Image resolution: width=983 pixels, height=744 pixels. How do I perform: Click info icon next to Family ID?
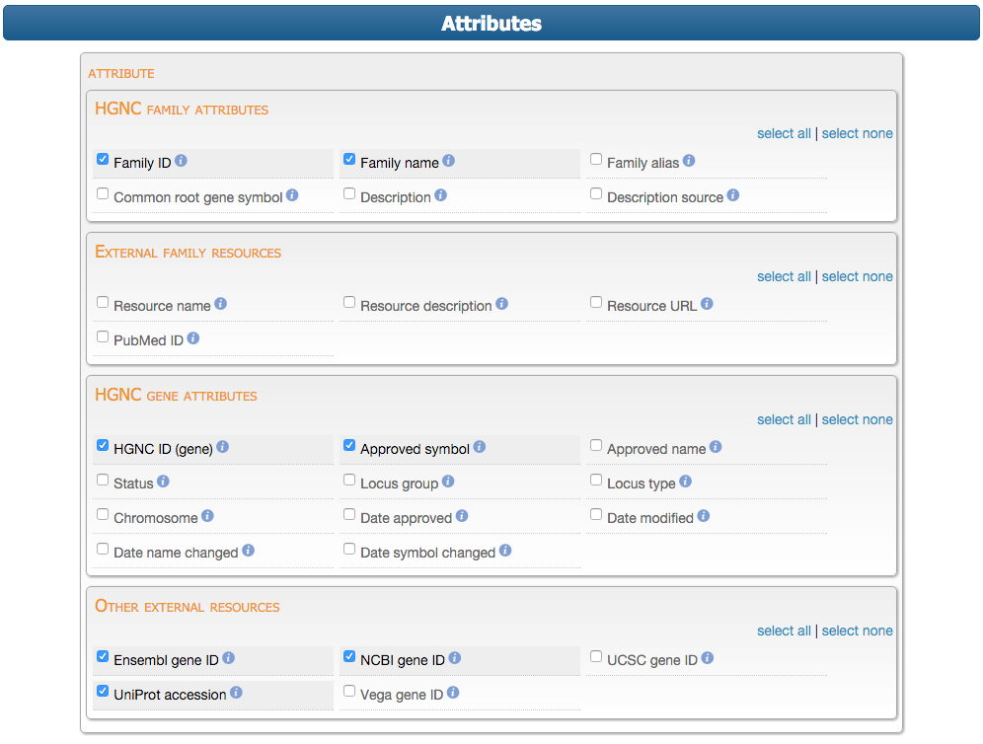(x=182, y=161)
